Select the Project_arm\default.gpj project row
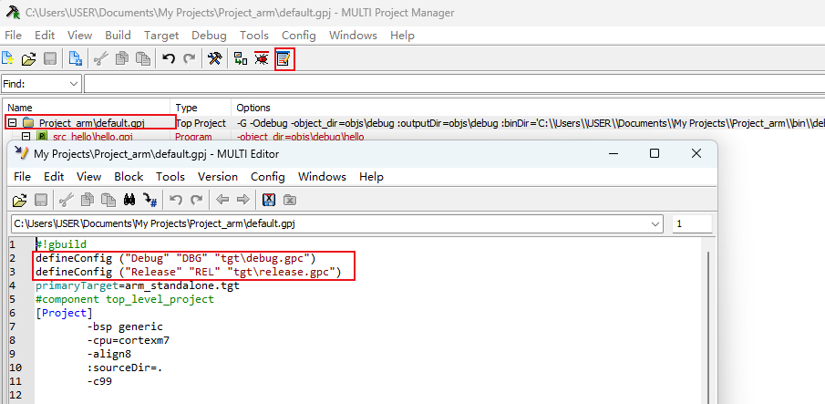The image size is (825, 404). pyautogui.click(x=91, y=122)
